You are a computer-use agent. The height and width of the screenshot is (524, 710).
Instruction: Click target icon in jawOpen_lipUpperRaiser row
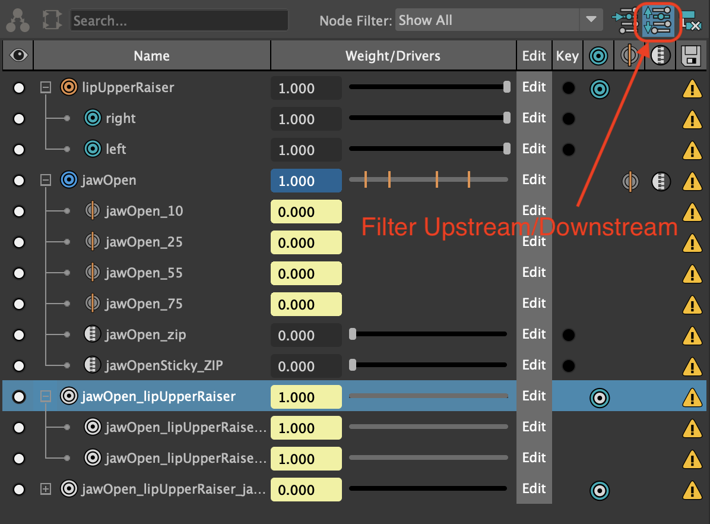tap(600, 398)
